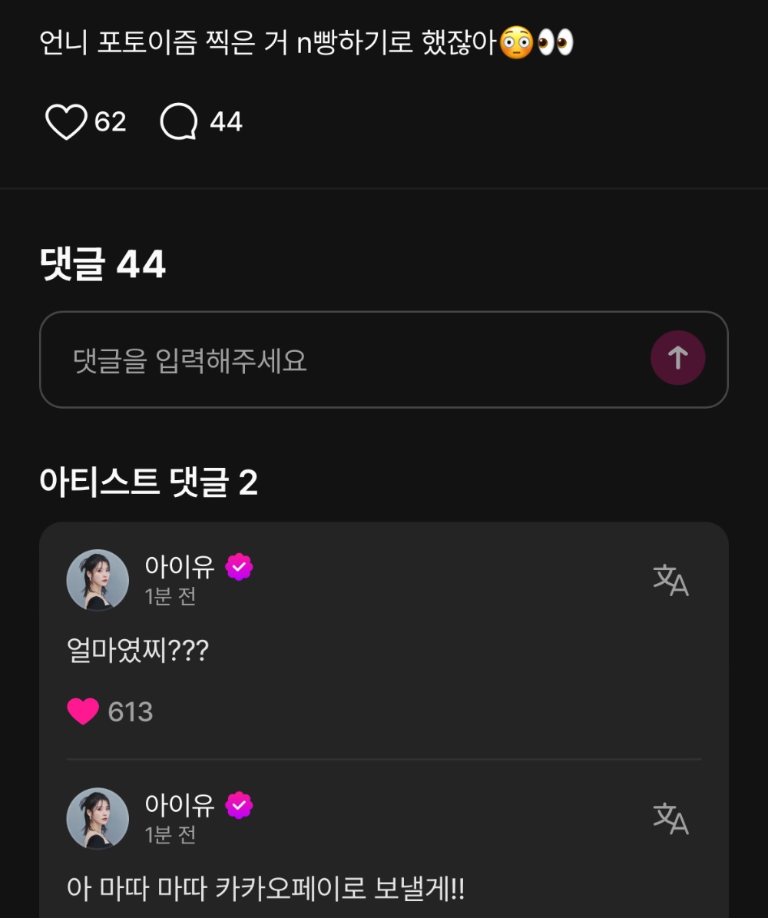The height and width of the screenshot is (918, 768).
Task: Click the '얼마였찌???' comment text
Action: click(138, 652)
